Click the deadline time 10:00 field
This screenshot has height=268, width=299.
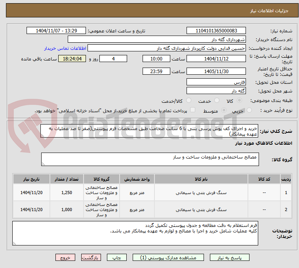[156, 59]
